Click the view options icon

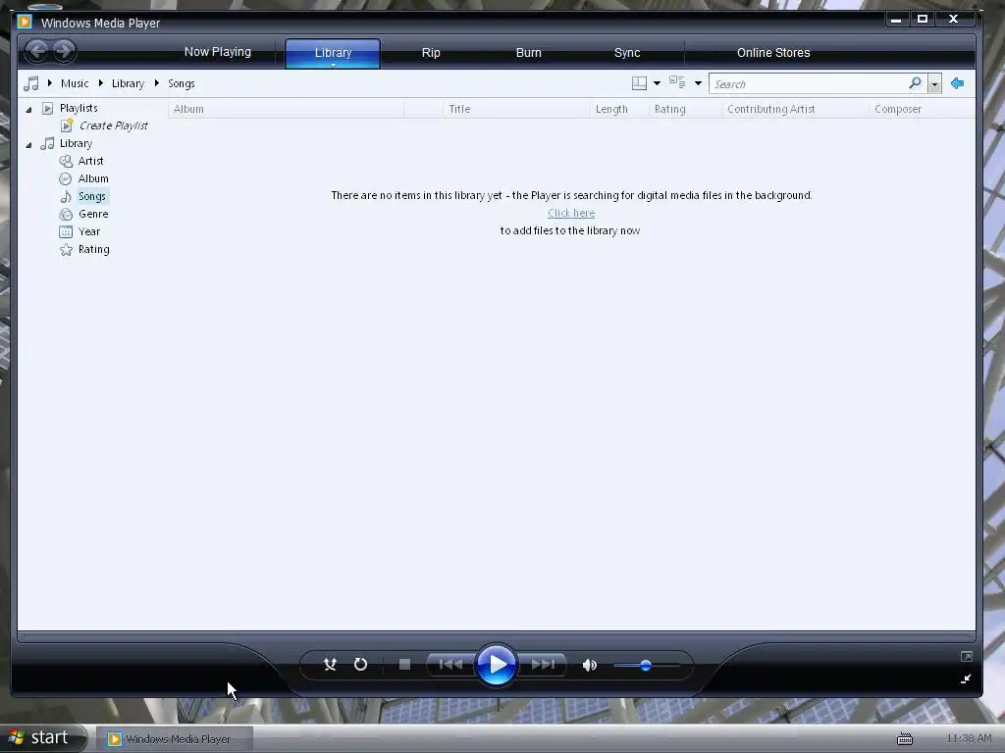677,82
